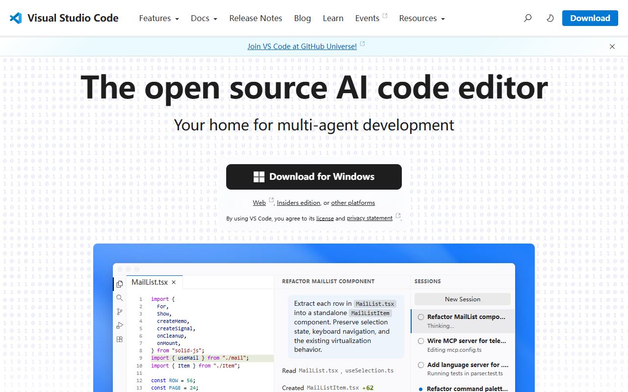Click the Download for Windows button

pyautogui.click(x=314, y=177)
